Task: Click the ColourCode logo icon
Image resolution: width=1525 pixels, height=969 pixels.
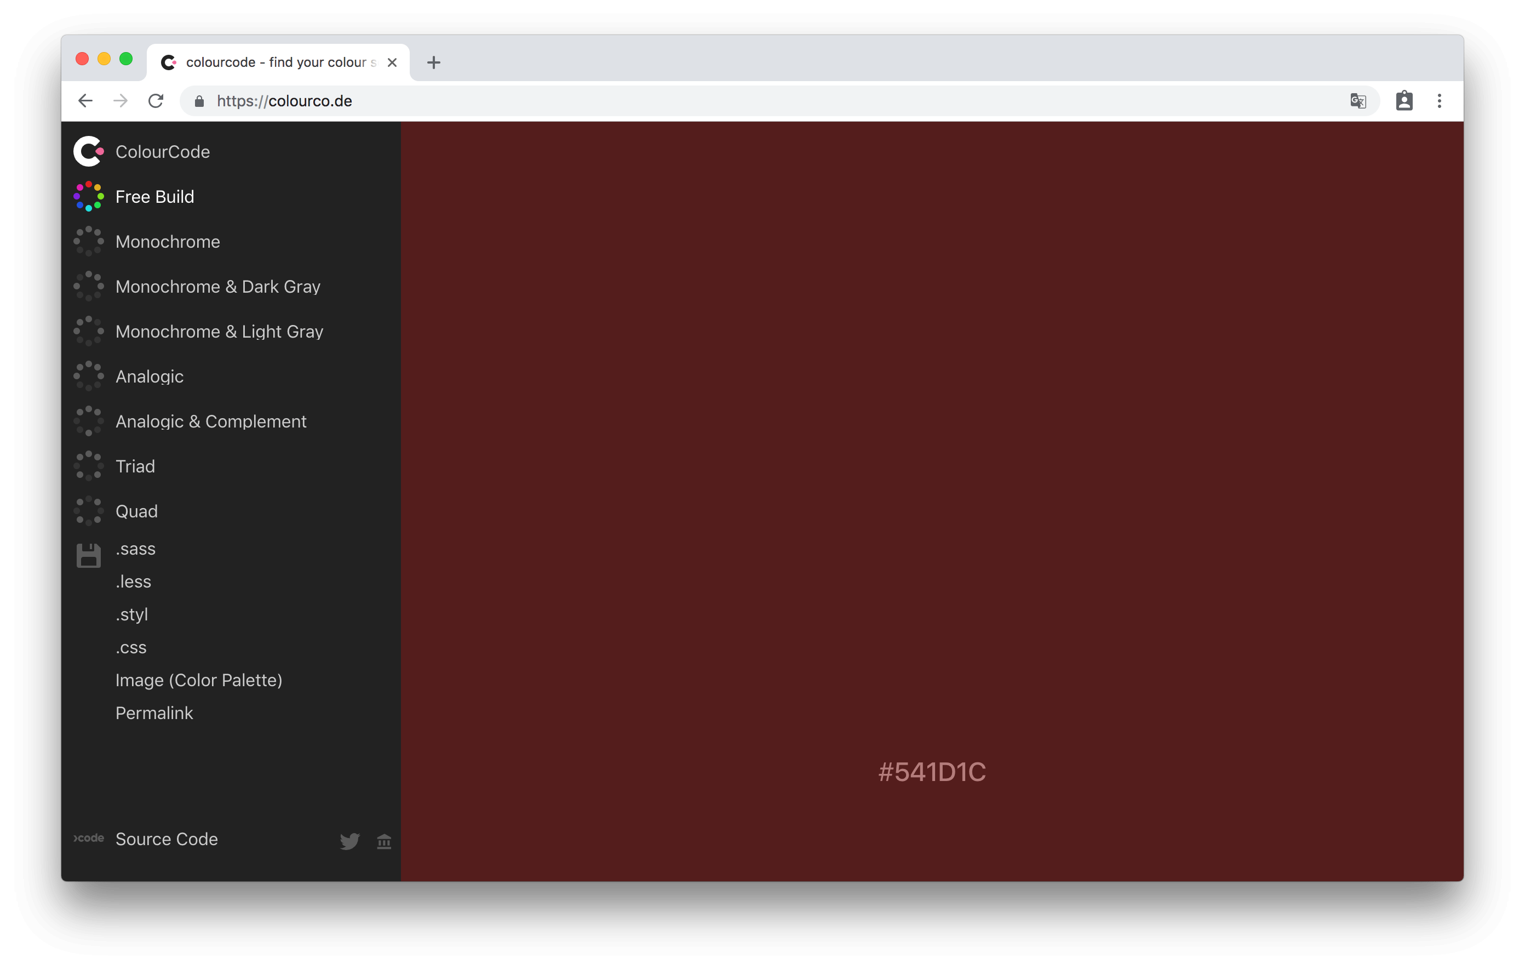Action: pyautogui.click(x=88, y=151)
